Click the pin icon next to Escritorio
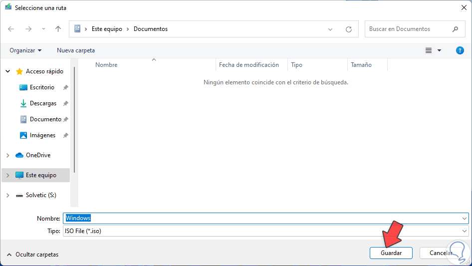The image size is (472, 266). pyautogui.click(x=65, y=87)
